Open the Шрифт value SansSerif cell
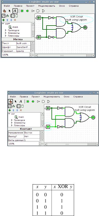The width and height of the screenshot is (99, 216). pos(23,47)
